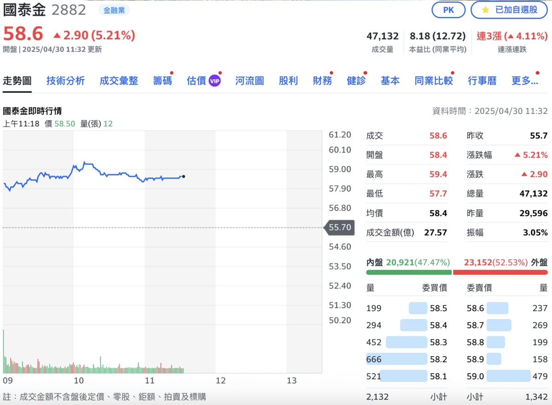This screenshot has width=552, height=405.
Task: Click bid price 58.3 row
Action: [407, 342]
